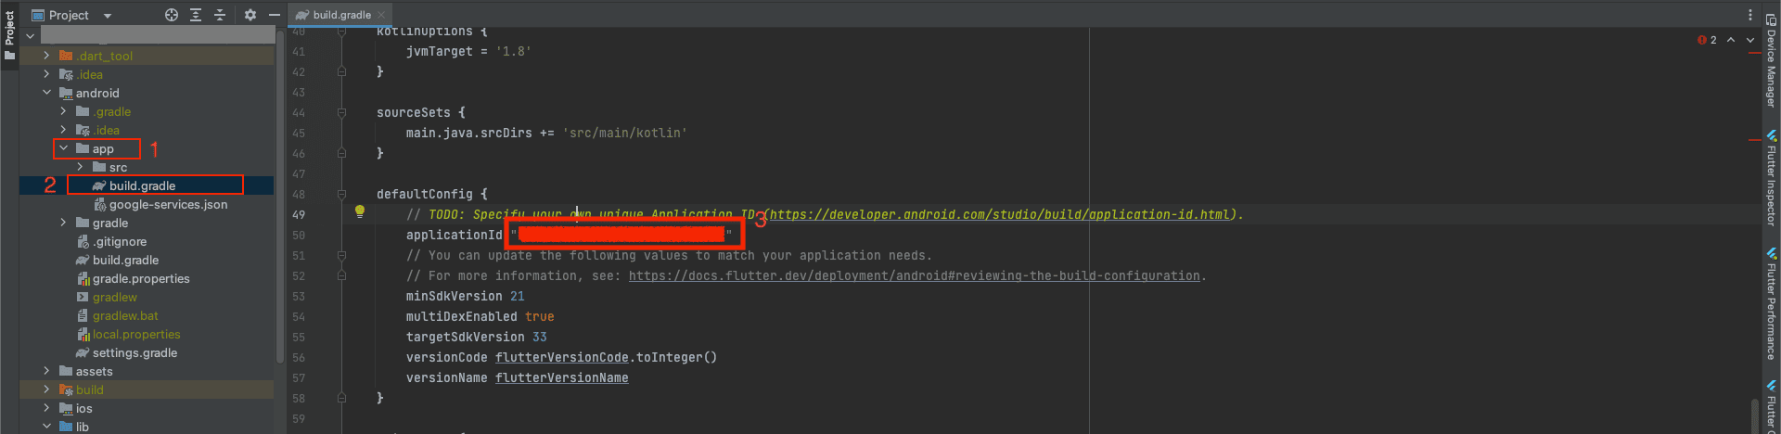Collapse the android folder in tree
Image resolution: width=1781 pixels, height=434 pixels.
(x=47, y=93)
